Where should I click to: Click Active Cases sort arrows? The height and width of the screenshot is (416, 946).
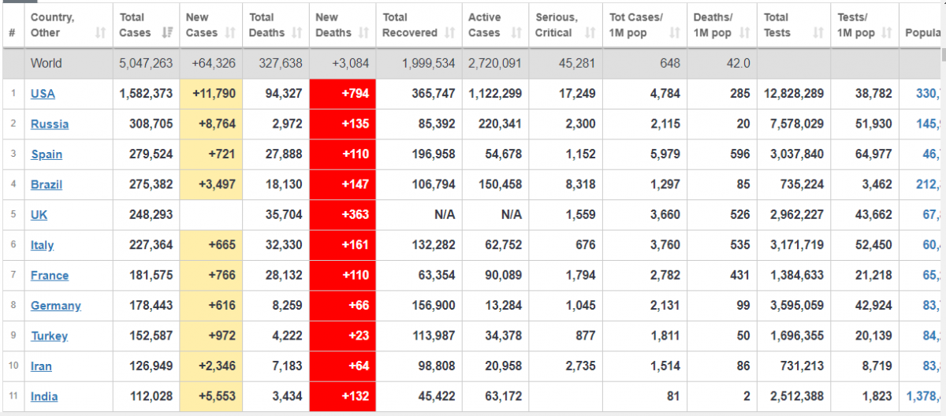[x=516, y=32]
